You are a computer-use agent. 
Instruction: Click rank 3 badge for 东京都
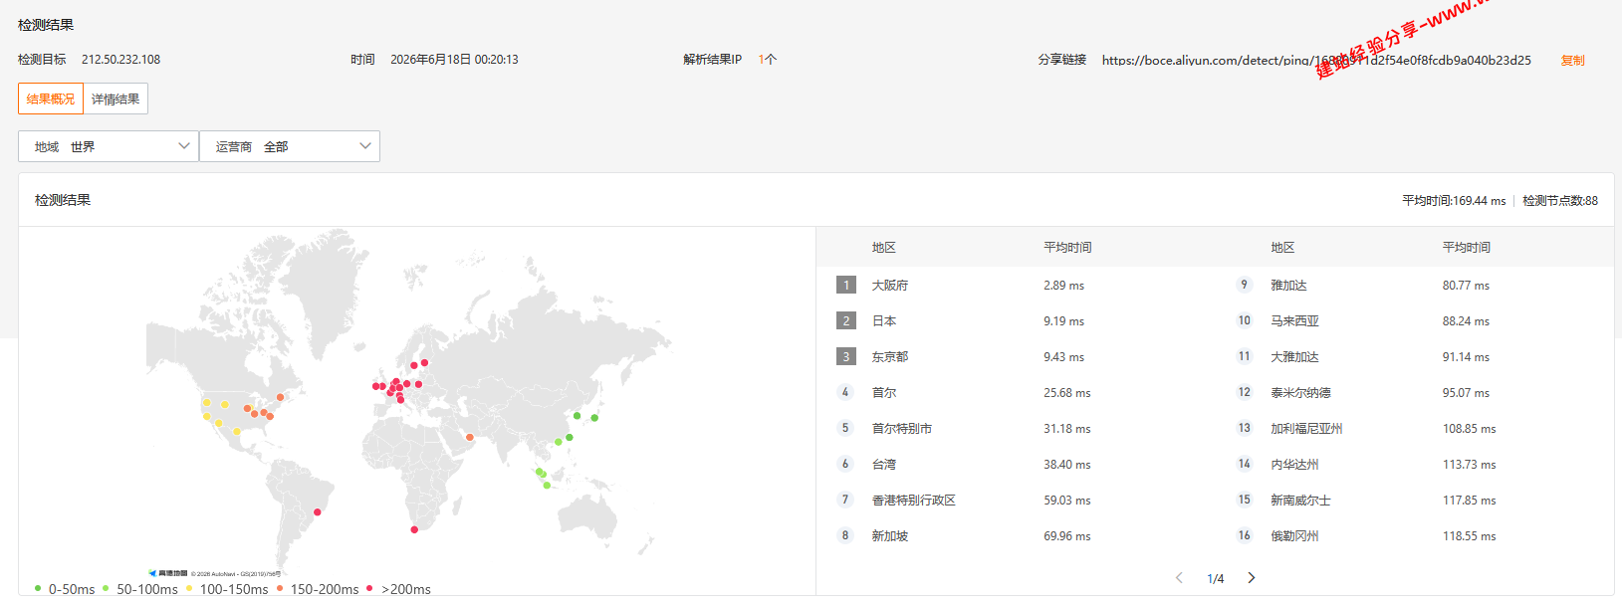click(846, 356)
